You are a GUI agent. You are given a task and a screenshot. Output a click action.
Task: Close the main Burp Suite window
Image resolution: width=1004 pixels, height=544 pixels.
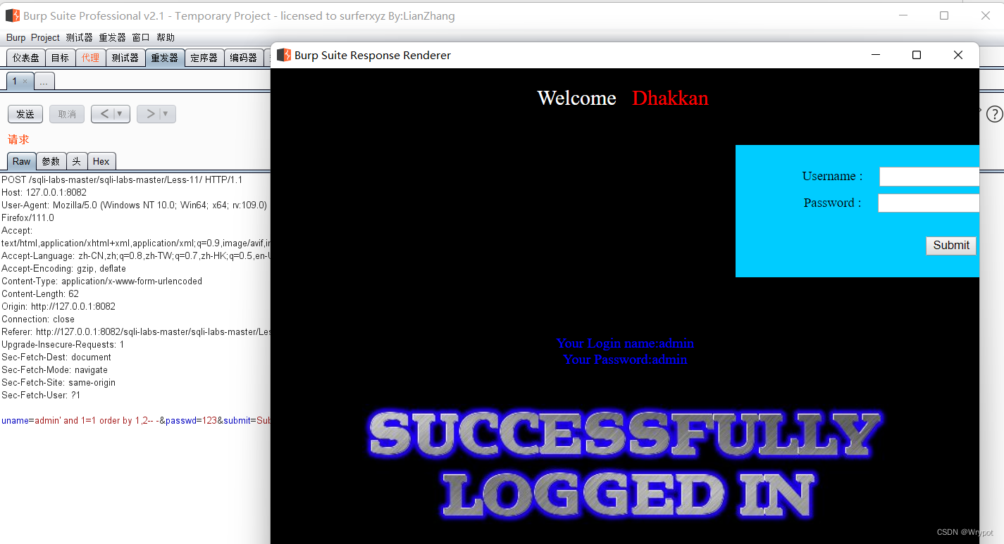[x=986, y=15]
